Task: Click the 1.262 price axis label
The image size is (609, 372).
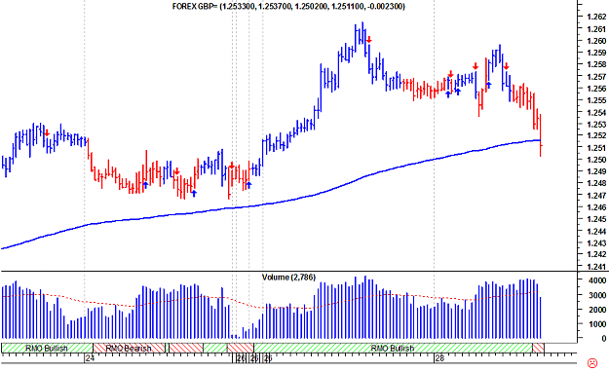Action: [x=596, y=17]
